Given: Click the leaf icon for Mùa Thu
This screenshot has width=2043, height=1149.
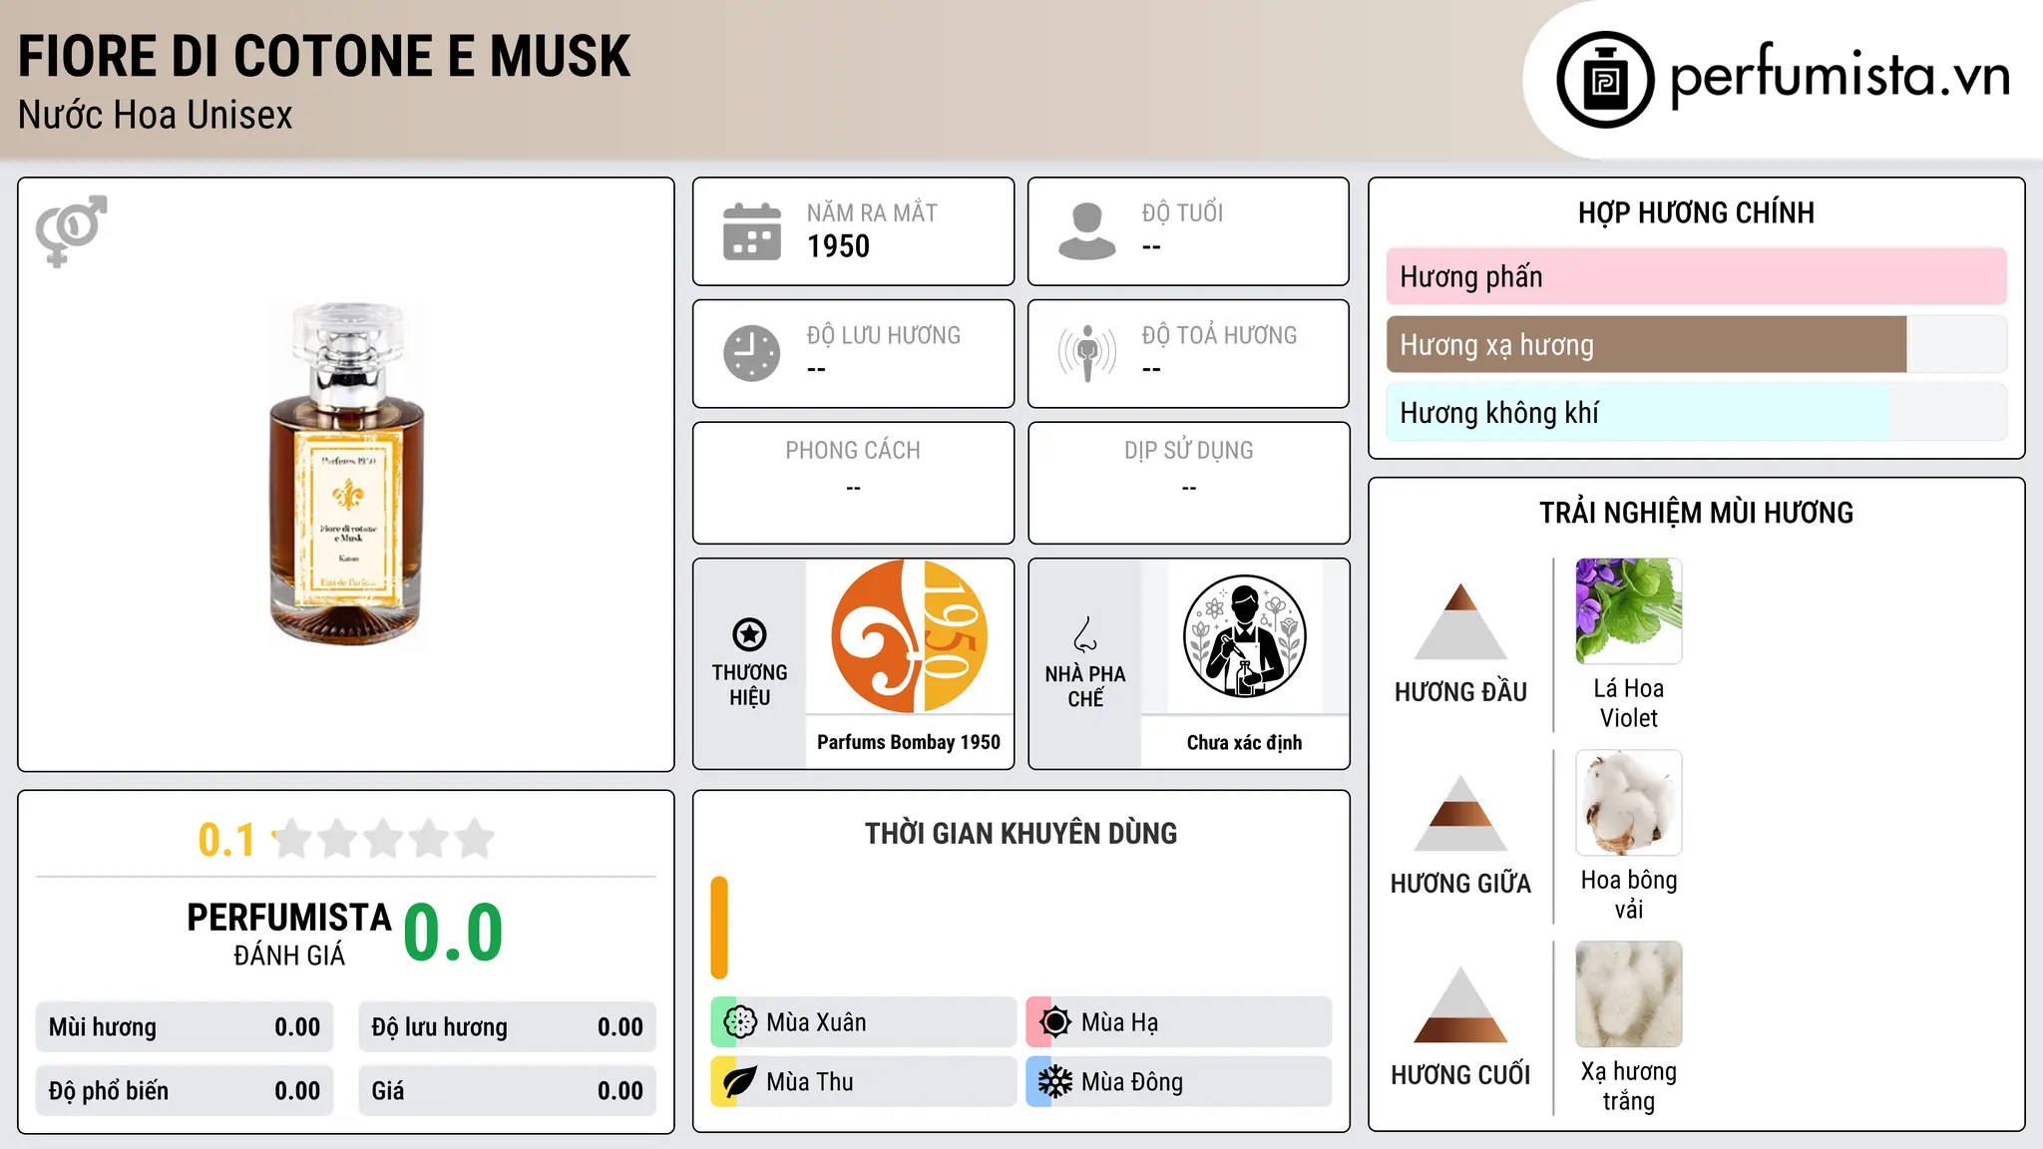Looking at the screenshot, I should point(740,1082).
